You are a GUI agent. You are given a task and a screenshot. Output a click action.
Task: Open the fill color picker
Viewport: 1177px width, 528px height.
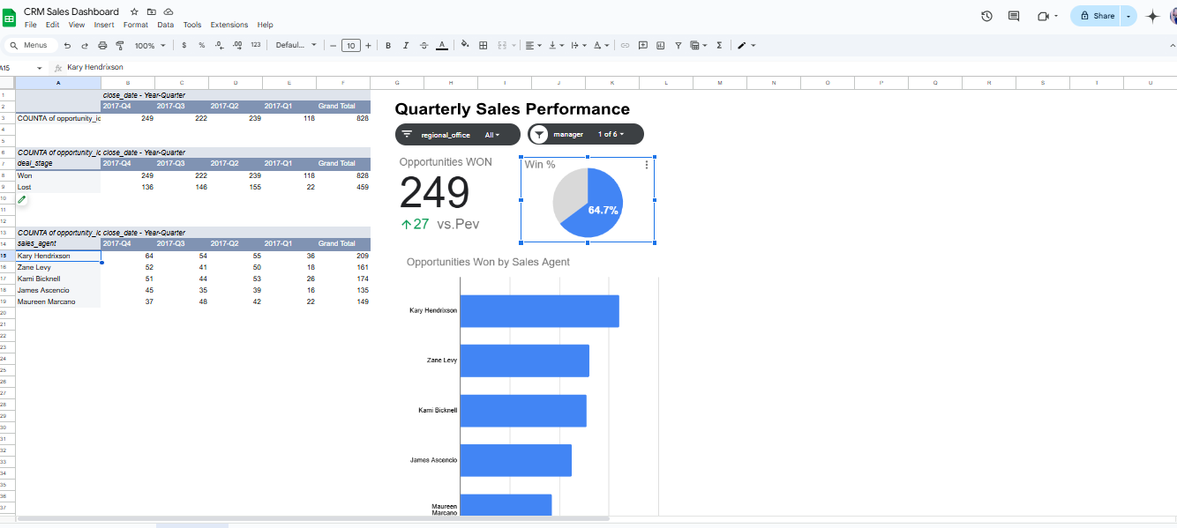click(x=465, y=45)
